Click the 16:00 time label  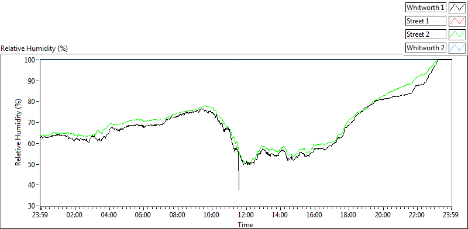(315, 215)
